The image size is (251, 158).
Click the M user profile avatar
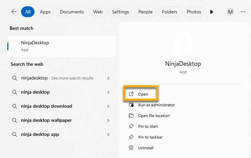230,12
